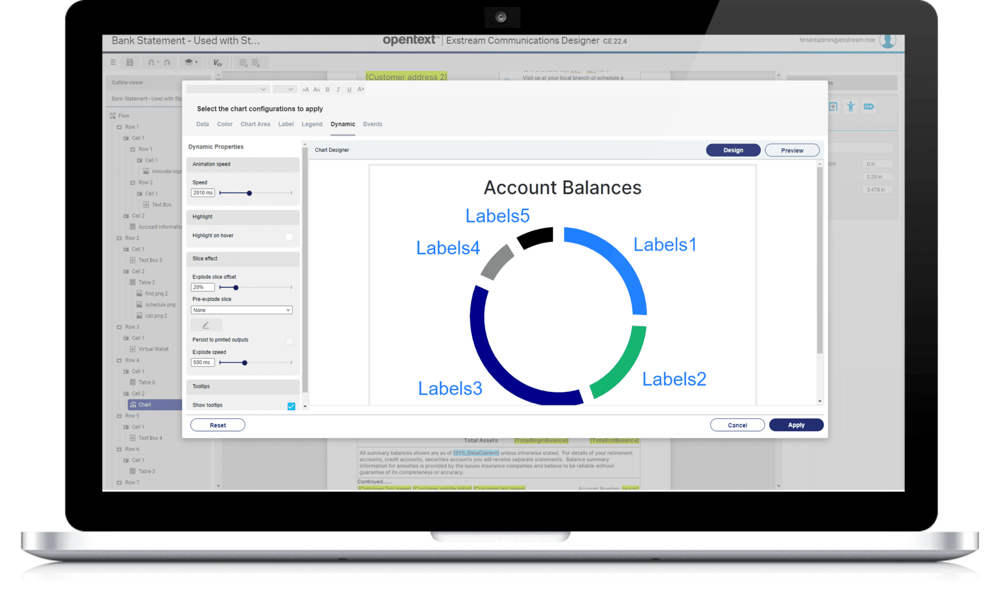Click the Save icon in the toolbar
Screen dimensions: 1003x593
tap(129, 62)
